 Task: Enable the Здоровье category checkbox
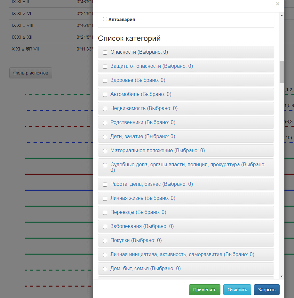tap(105, 81)
